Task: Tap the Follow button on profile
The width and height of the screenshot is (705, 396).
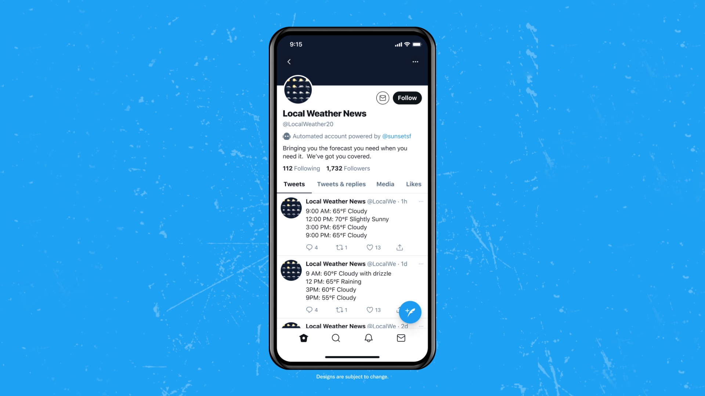Action: click(x=407, y=97)
